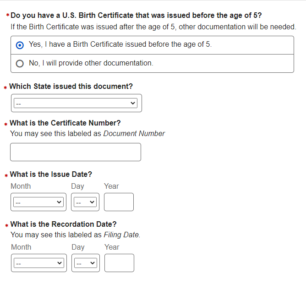Image resolution: width=306 pixels, height=284 pixels.
Task: Click the 'Yes, I have a Birth Certificate' label text
Action: [x=120, y=45]
